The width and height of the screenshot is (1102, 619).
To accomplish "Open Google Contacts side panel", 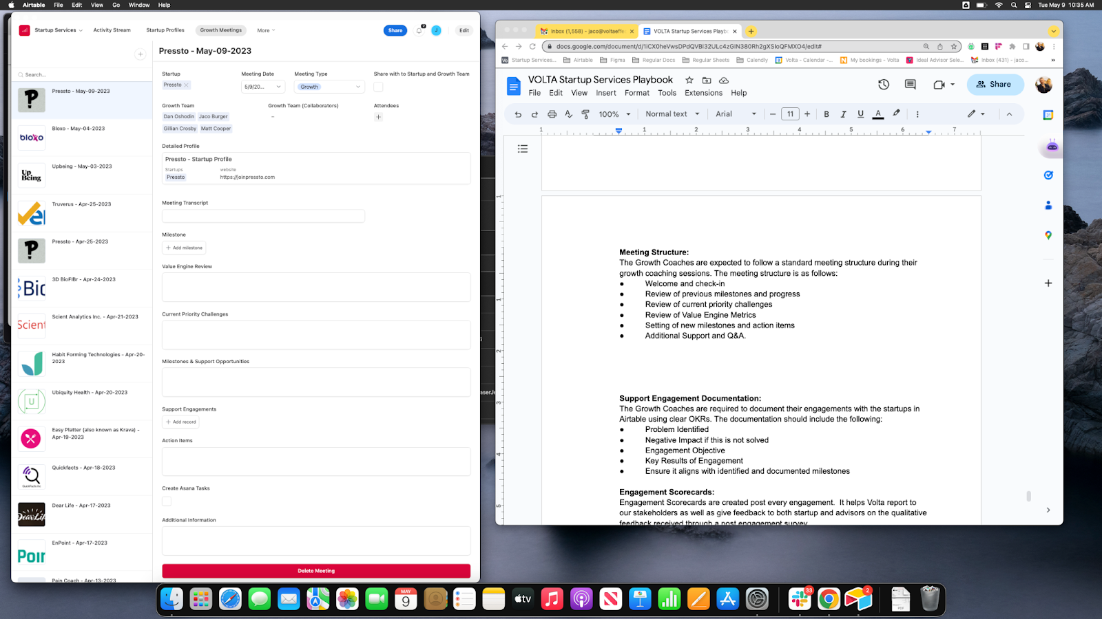I will 1048,205.
